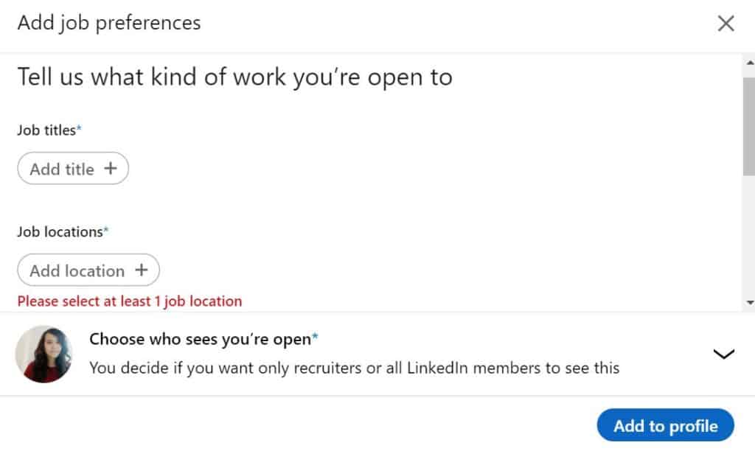Click the Tell us what kind of work heading
Screen dimensions: 755x451
235,77
